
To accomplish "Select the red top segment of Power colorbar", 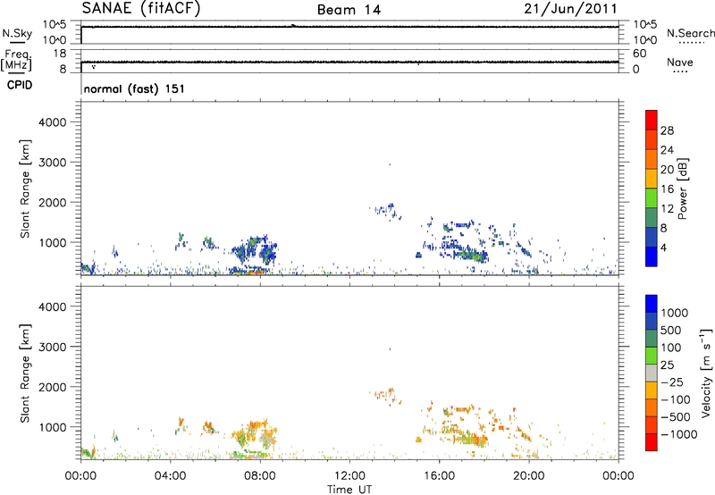I will (652, 120).
